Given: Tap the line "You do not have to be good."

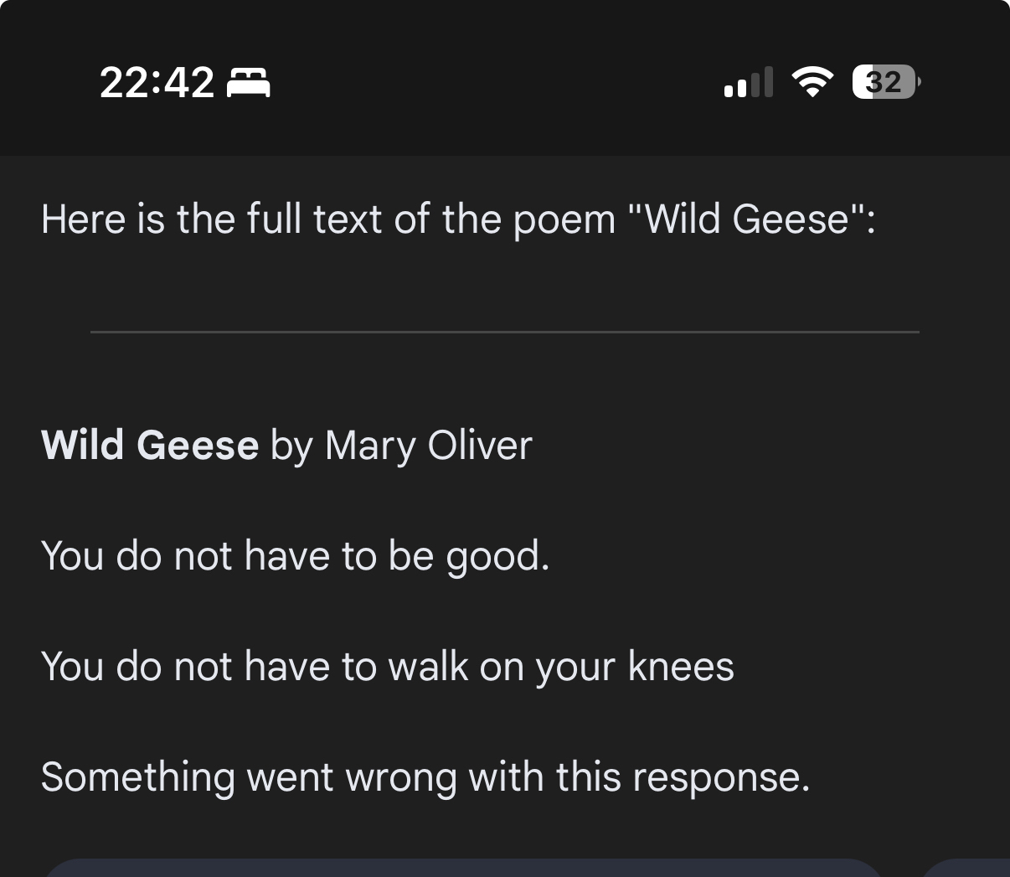Looking at the screenshot, I should 295,555.
